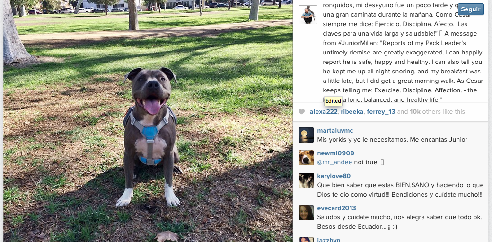Click the @mr_andee mention

(x=334, y=162)
